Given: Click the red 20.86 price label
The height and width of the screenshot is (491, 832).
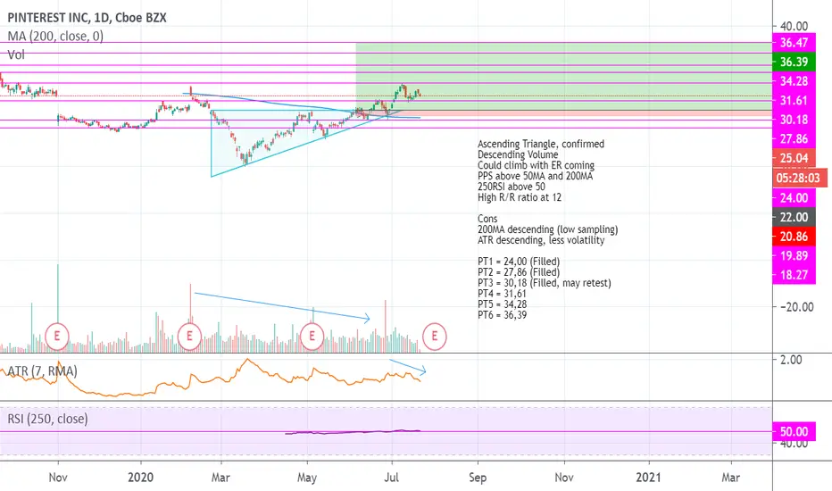Looking at the screenshot, I should (794, 237).
